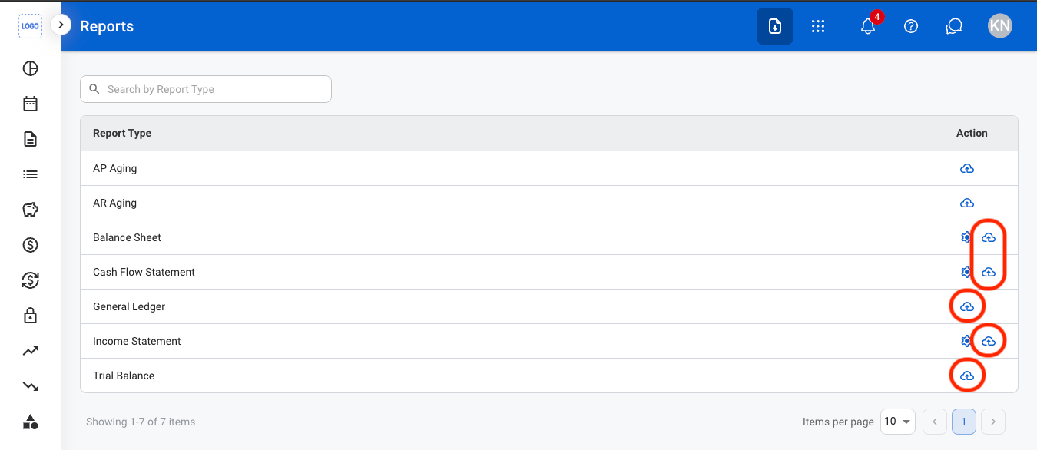Open the help question mark icon
This screenshot has width=1037, height=450.
pyautogui.click(x=911, y=26)
